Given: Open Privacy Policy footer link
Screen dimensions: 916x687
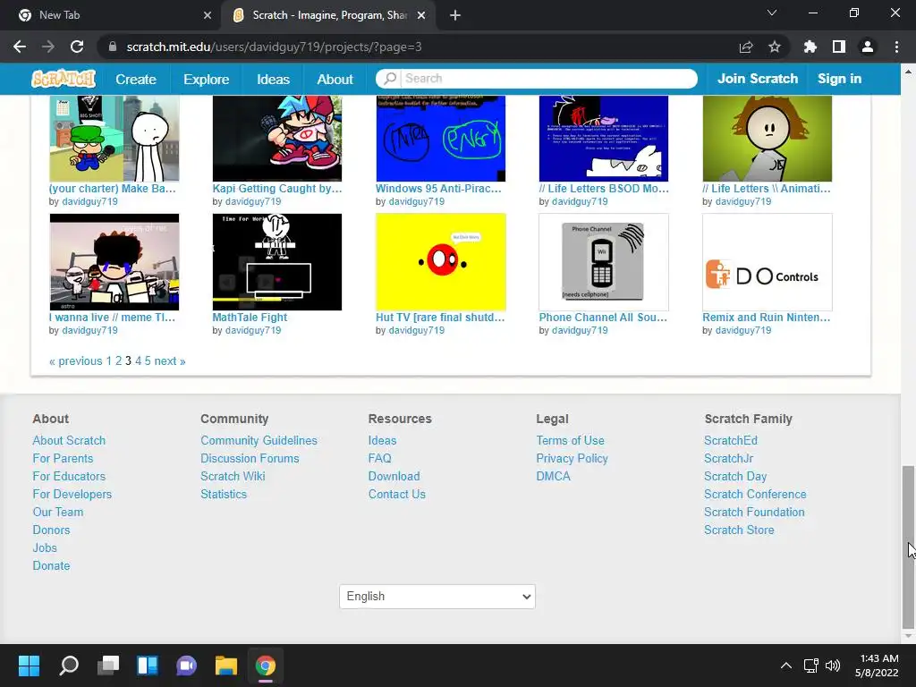Looking at the screenshot, I should pyautogui.click(x=572, y=459).
